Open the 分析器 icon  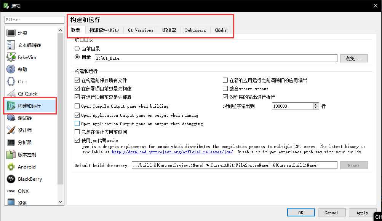[x=11, y=142]
